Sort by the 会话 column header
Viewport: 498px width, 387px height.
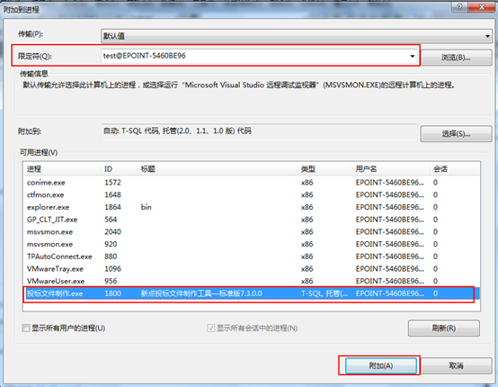pos(455,169)
